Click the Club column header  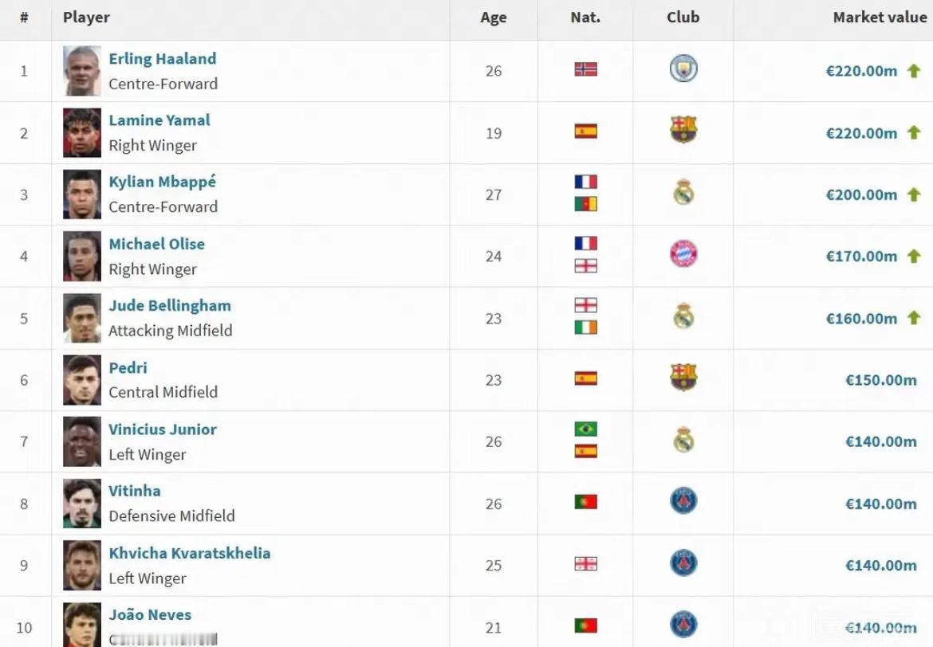(683, 18)
